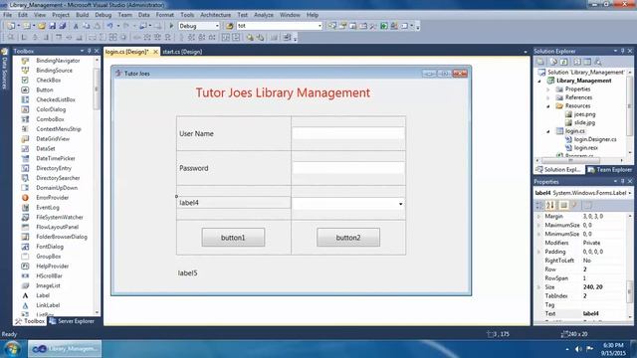Open the Format menu
Screen dimensions: 637x358
[164, 15]
